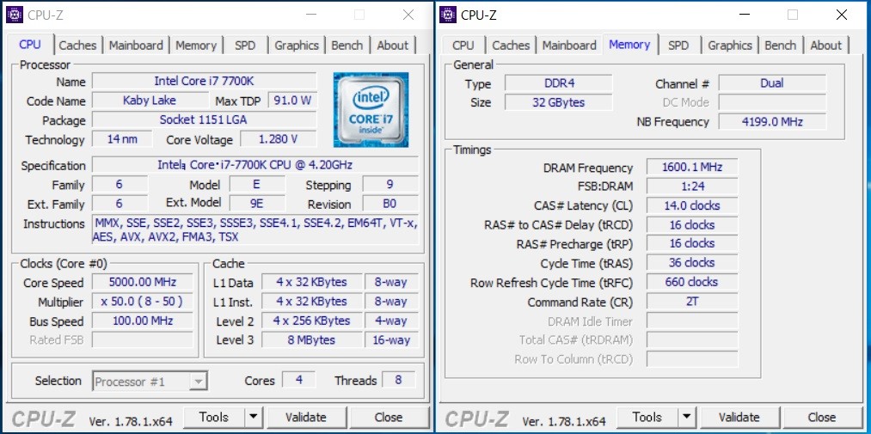871x434 pixels.
Task: Open Caches tab in right CPU-Z window
Action: coord(511,46)
